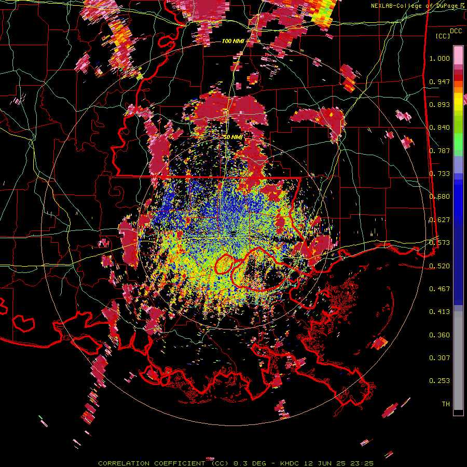467x467 pixels.
Task: Click the 1.000 value on the color scale
Action: click(x=439, y=58)
